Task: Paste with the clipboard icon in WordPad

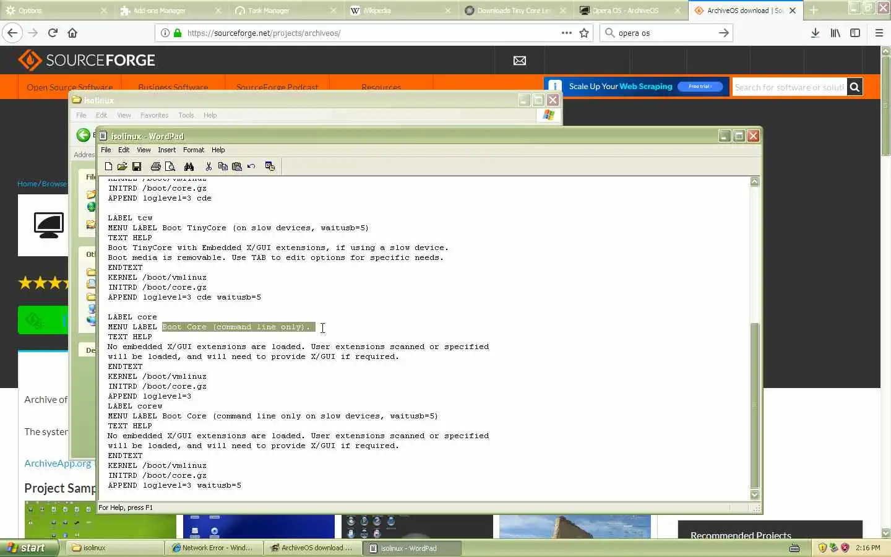Action: pos(236,166)
